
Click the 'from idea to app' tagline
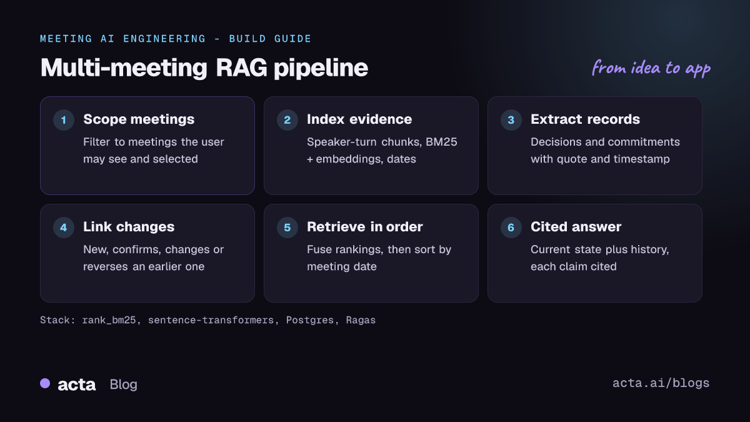coord(652,68)
